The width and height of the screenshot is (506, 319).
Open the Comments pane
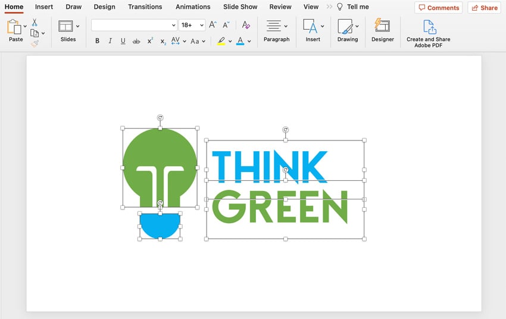point(439,8)
